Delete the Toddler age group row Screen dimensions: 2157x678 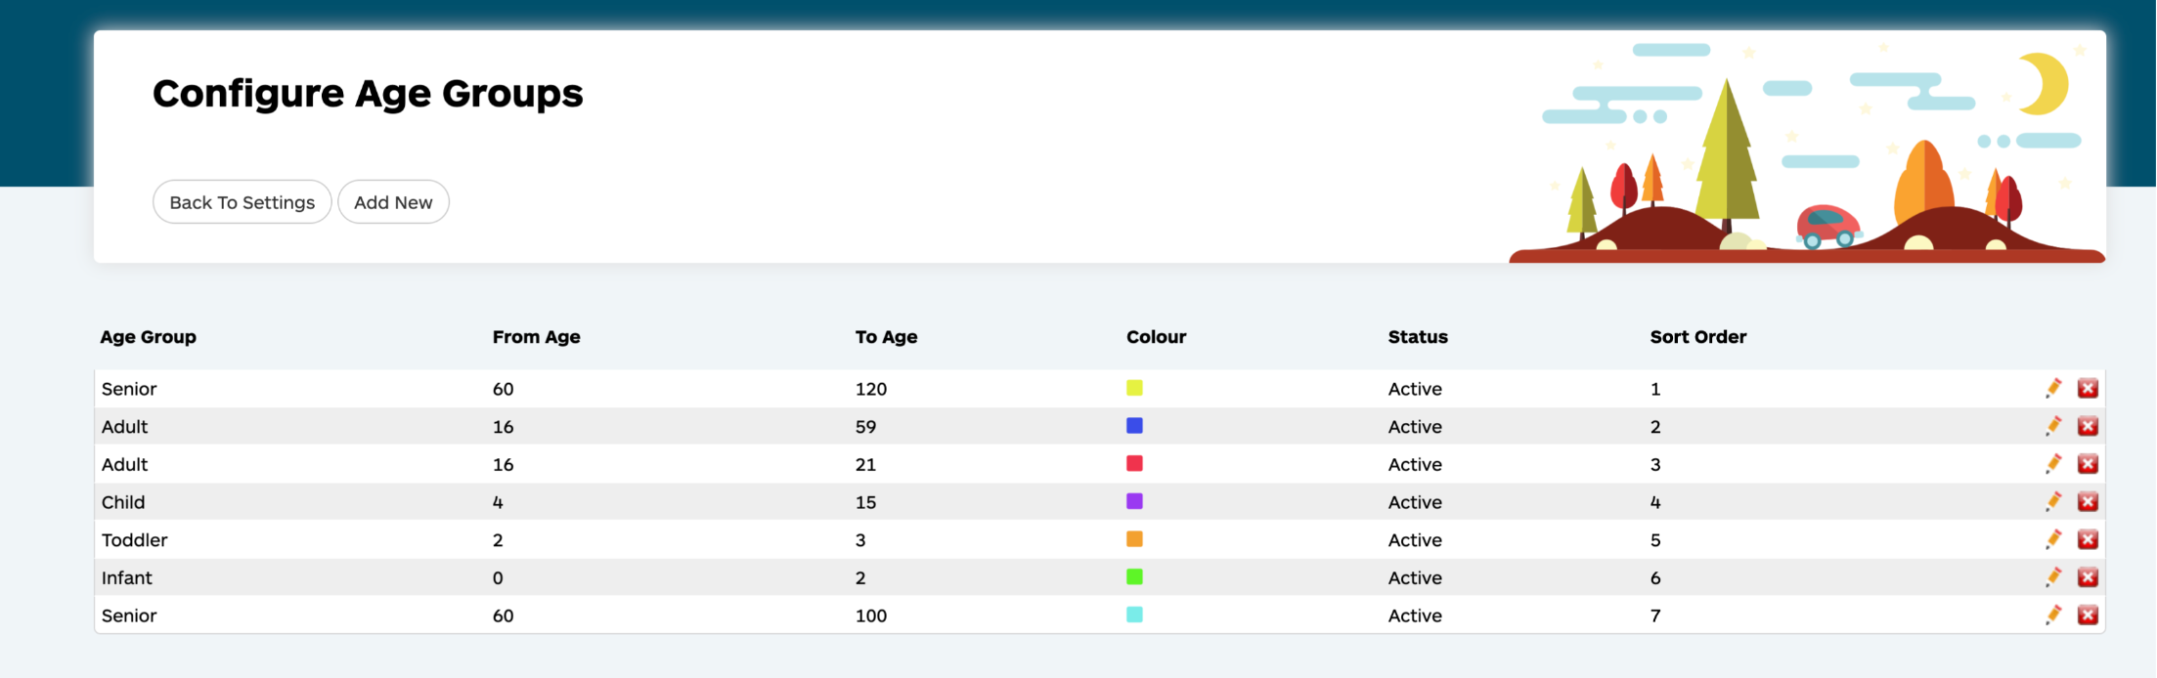(x=2088, y=539)
